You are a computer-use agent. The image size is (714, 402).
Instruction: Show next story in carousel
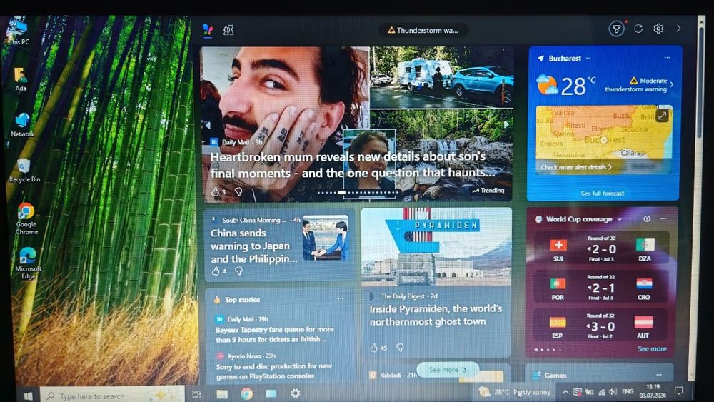pos(506,124)
